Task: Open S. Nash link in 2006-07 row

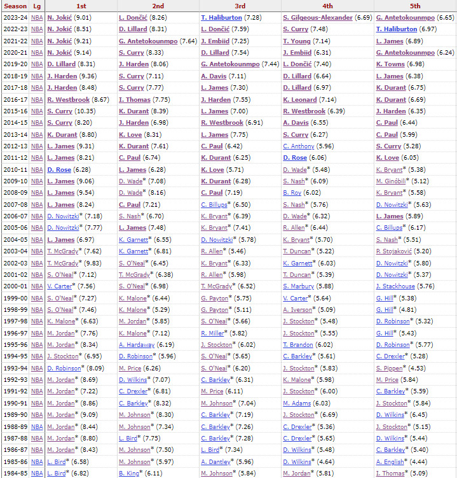Action: pyautogui.click(x=130, y=216)
